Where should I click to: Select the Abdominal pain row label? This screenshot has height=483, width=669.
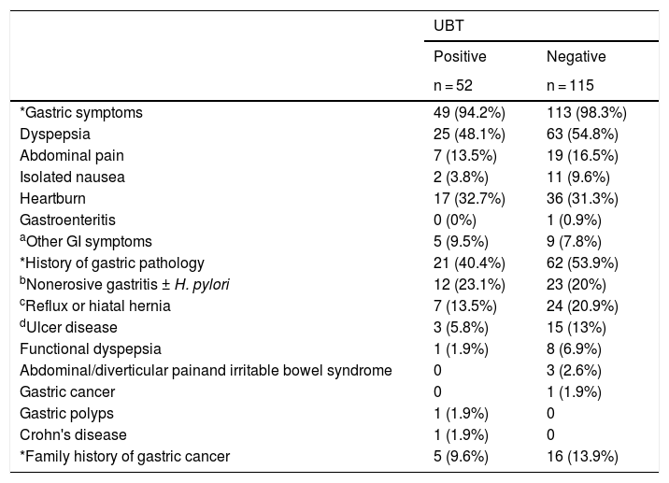pyautogui.click(x=72, y=156)
